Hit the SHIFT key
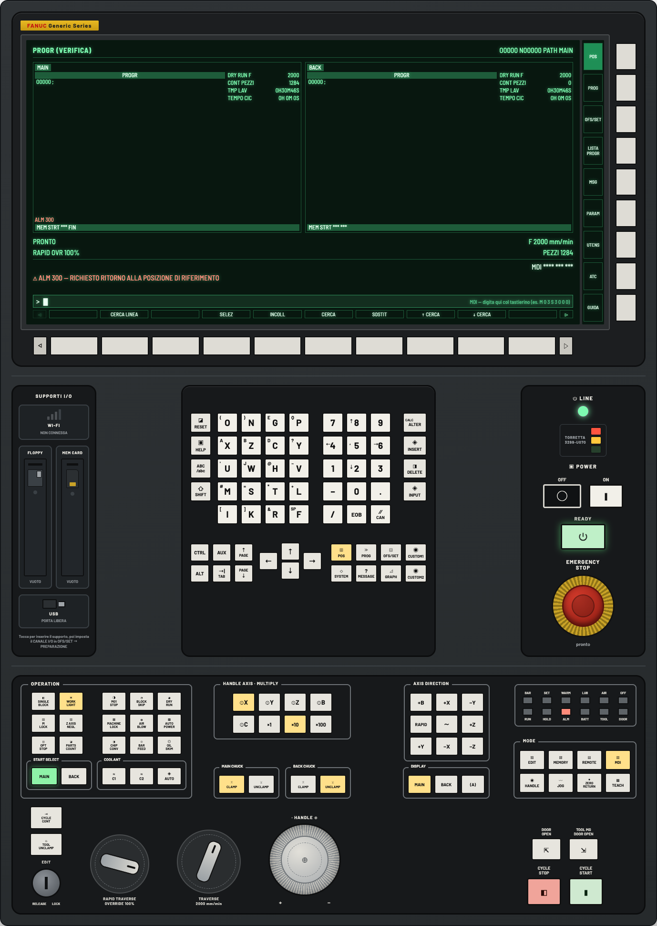 point(201,491)
